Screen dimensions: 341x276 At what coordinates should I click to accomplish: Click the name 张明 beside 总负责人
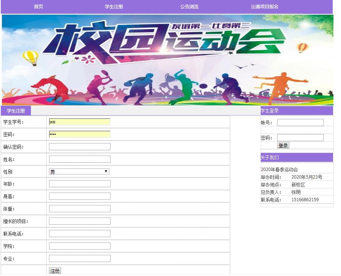tap(296, 192)
